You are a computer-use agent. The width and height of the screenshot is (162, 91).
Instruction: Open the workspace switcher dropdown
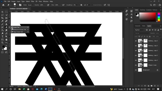[155, 5]
